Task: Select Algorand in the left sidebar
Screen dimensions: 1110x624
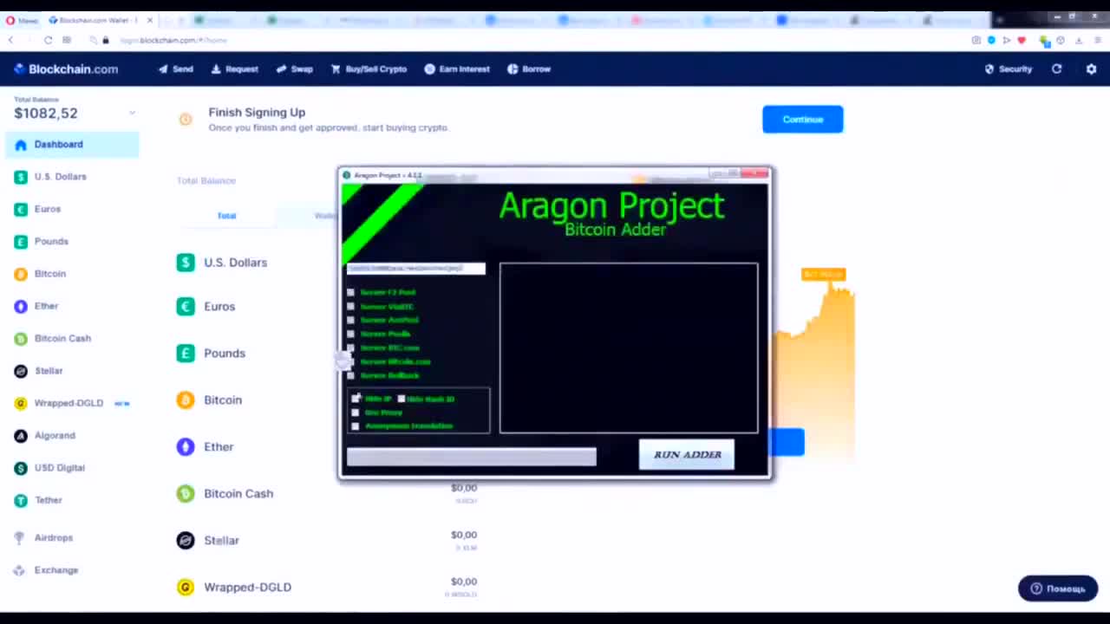Action: coord(45,436)
